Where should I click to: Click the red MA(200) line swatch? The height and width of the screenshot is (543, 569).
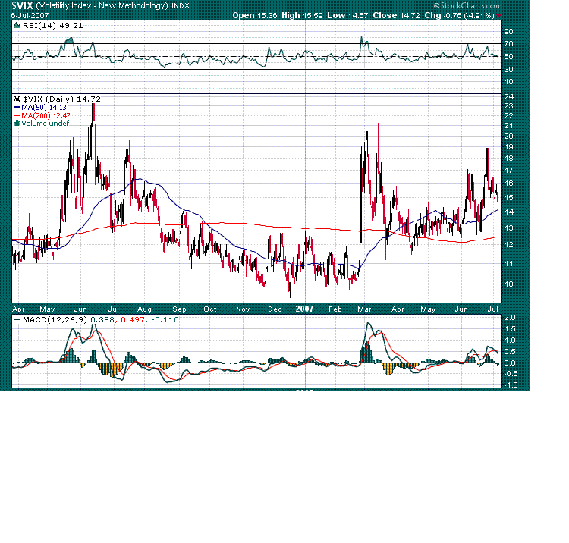pos(17,115)
